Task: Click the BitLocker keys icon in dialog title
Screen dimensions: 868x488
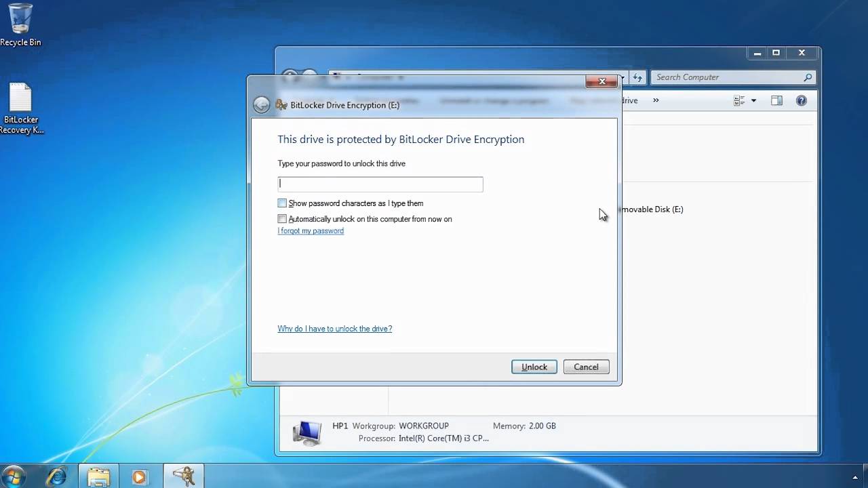Action: tap(281, 105)
